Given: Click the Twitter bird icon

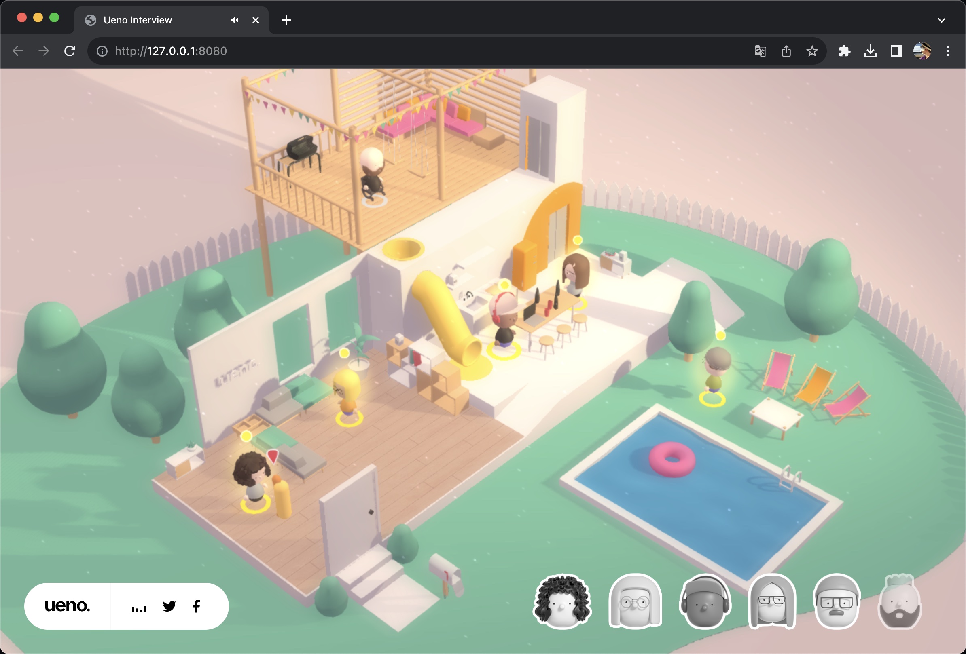Looking at the screenshot, I should [169, 606].
